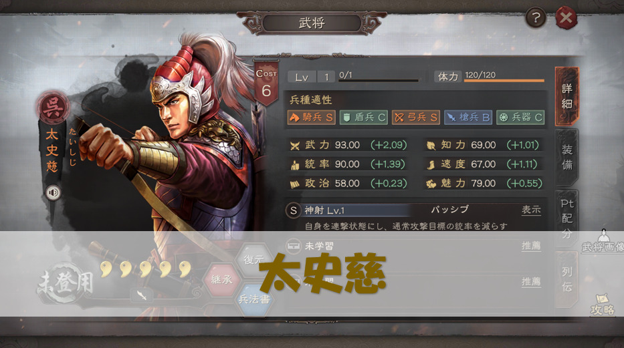Tap the 兵法書 hexagon button
624x348 pixels.
254,299
